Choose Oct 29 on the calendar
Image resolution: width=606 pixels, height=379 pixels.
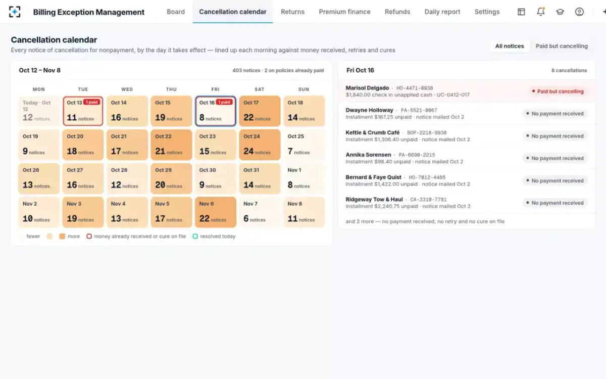click(171, 179)
